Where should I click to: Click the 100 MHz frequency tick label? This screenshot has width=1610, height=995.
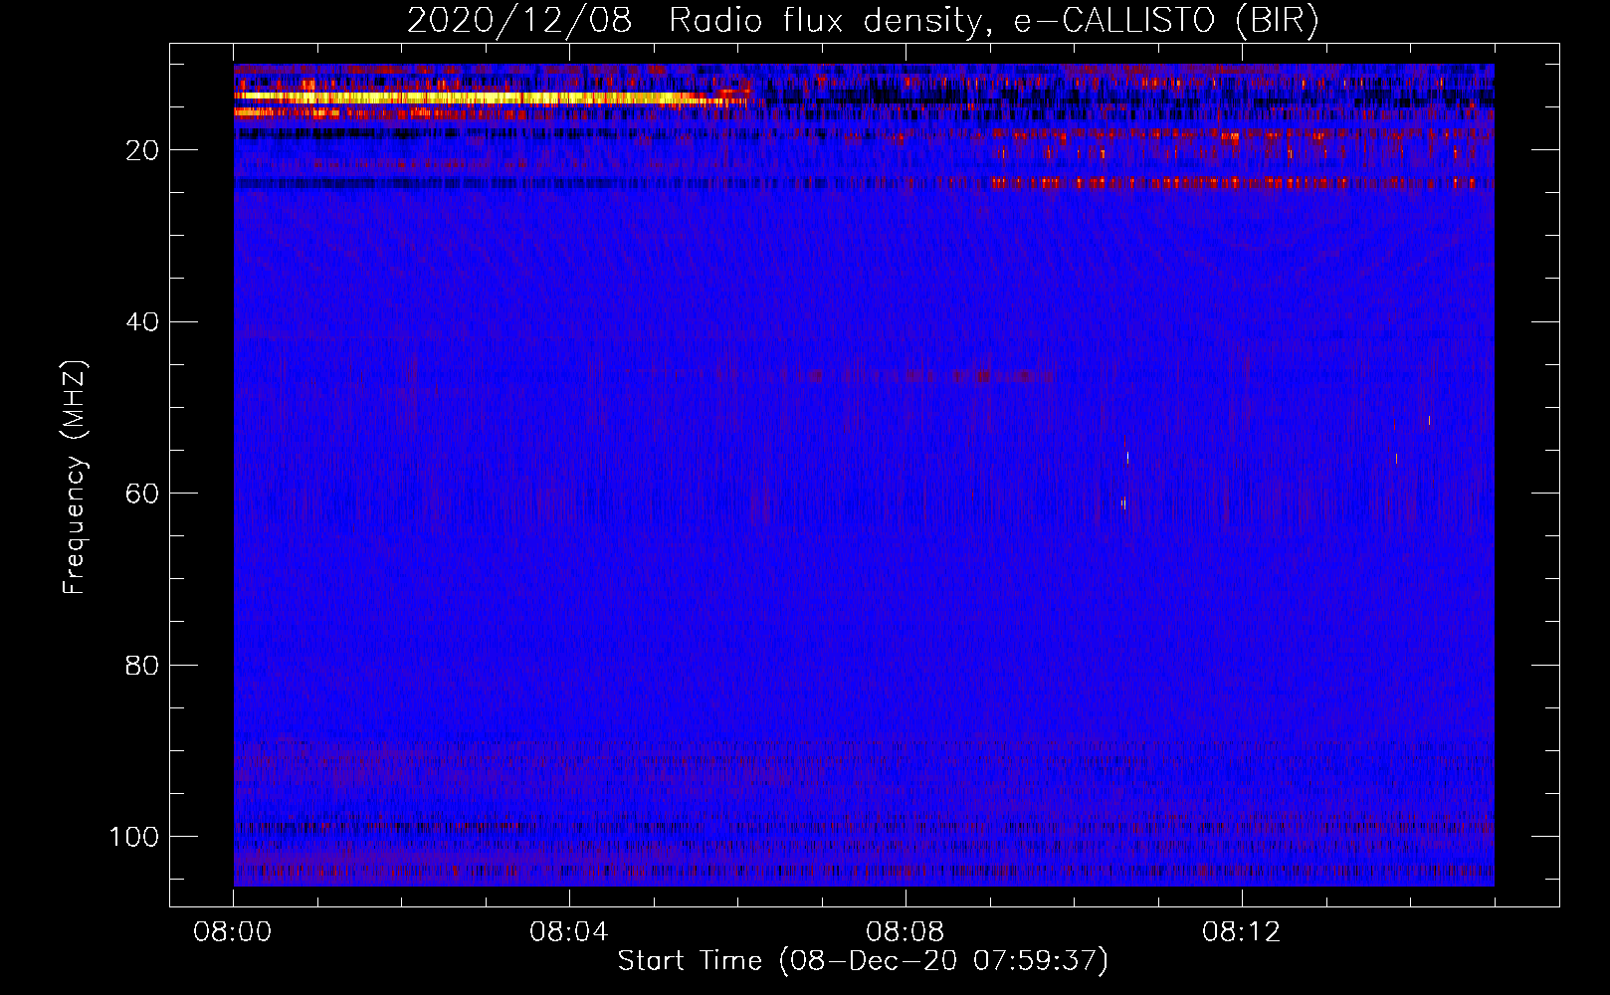tap(134, 836)
